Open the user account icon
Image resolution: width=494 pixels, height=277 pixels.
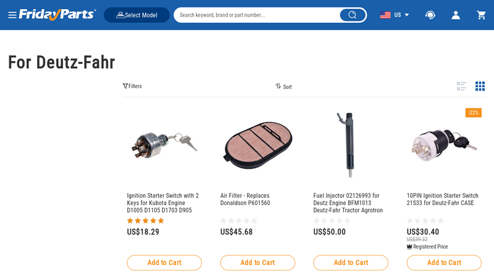(456, 15)
